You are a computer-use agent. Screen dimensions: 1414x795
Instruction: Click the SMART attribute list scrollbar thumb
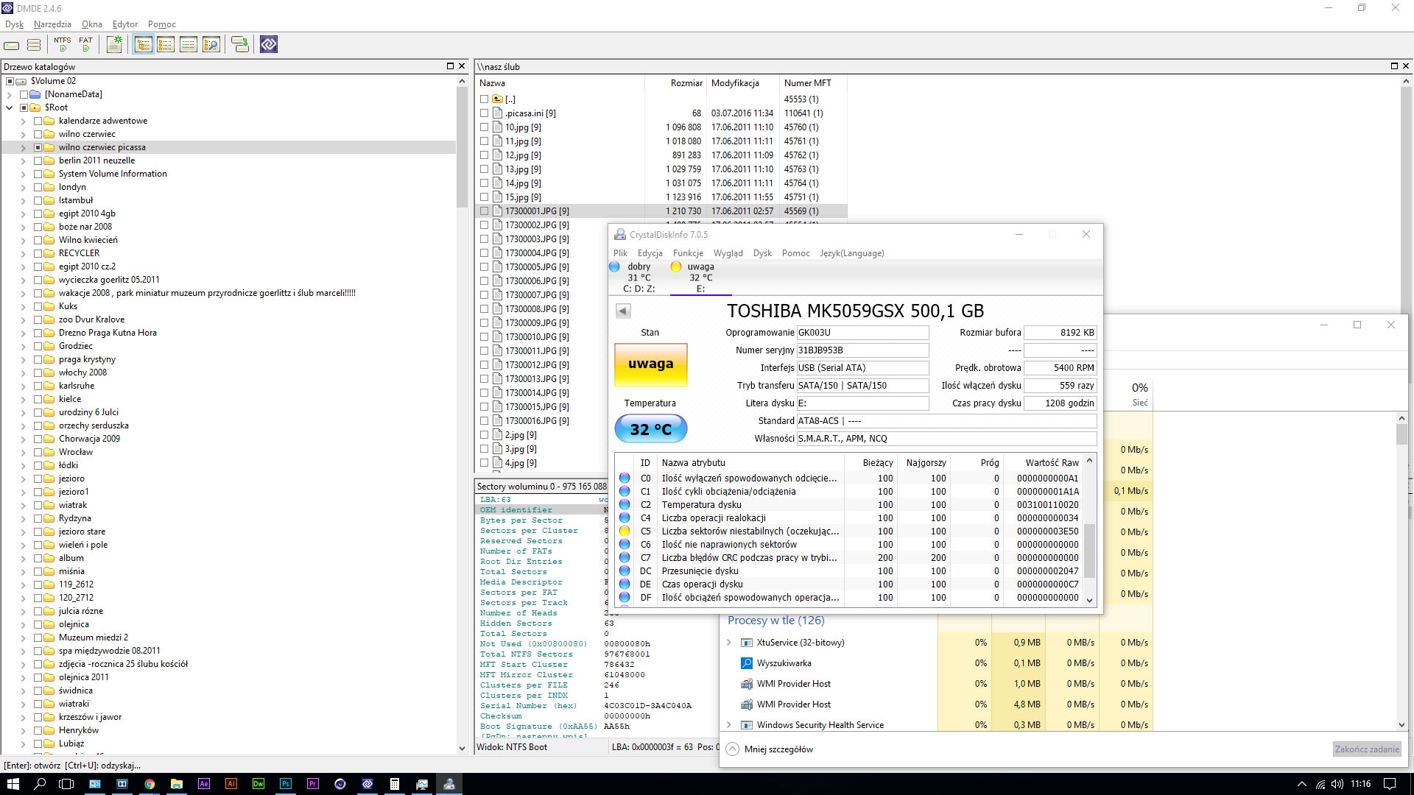pyautogui.click(x=1090, y=551)
